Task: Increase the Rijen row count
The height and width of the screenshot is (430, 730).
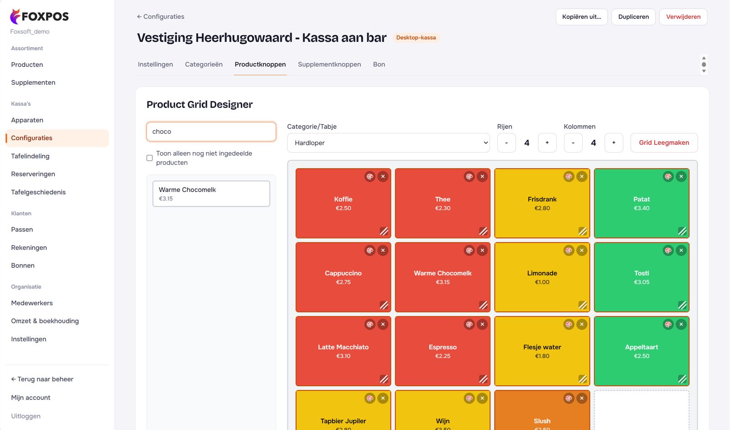Action: coord(547,143)
